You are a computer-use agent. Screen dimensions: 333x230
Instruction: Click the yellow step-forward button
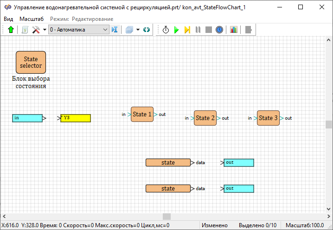187,30
